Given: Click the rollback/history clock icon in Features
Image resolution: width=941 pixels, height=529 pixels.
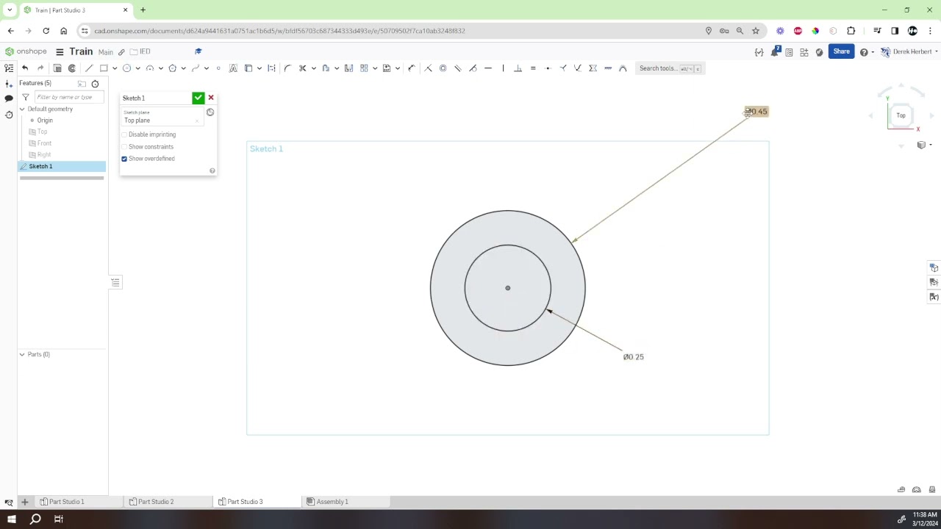Looking at the screenshot, I should pyautogui.click(x=95, y=84).
